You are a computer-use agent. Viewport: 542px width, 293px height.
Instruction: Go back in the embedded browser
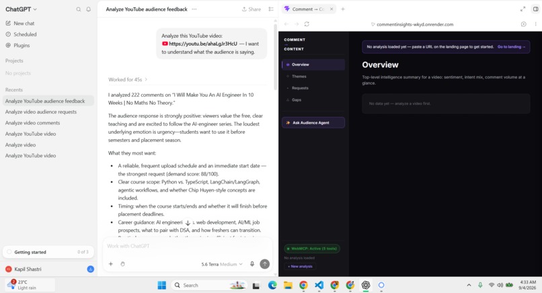pyautogui.click(x=286, y=24)
